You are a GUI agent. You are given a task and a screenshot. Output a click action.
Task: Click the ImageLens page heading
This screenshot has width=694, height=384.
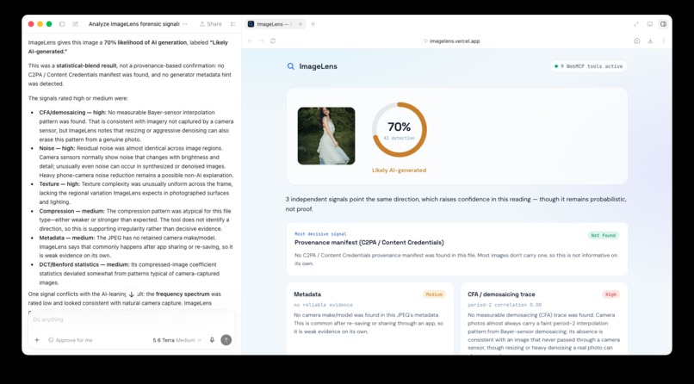coord(319,66)
